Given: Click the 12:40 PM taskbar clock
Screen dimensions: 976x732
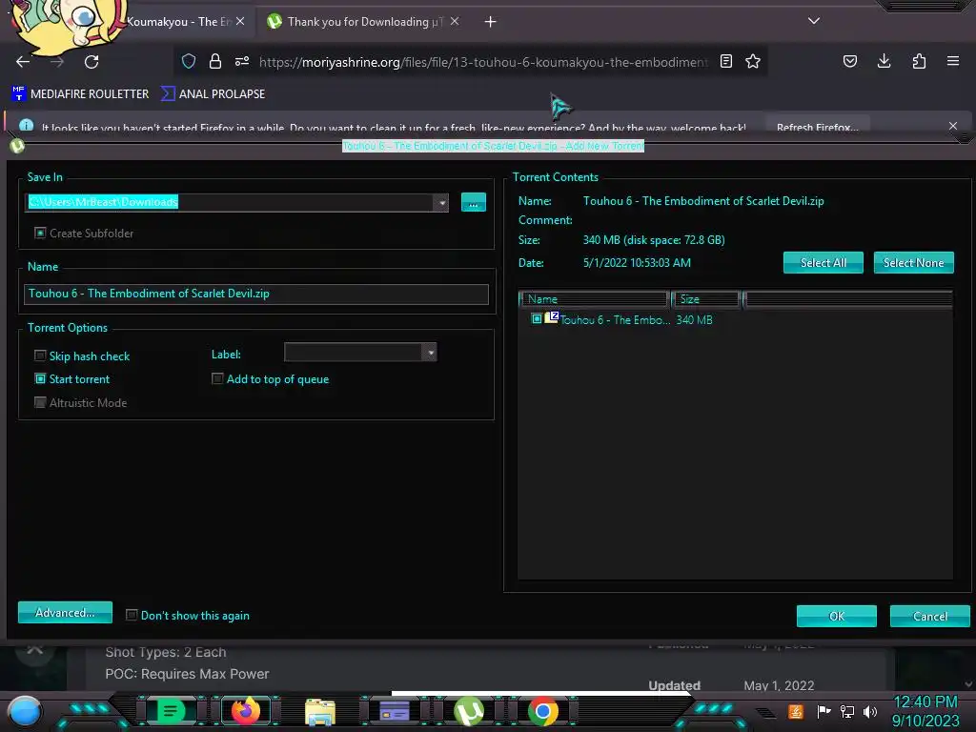Looking at the screenshot, I should point(925,702).
